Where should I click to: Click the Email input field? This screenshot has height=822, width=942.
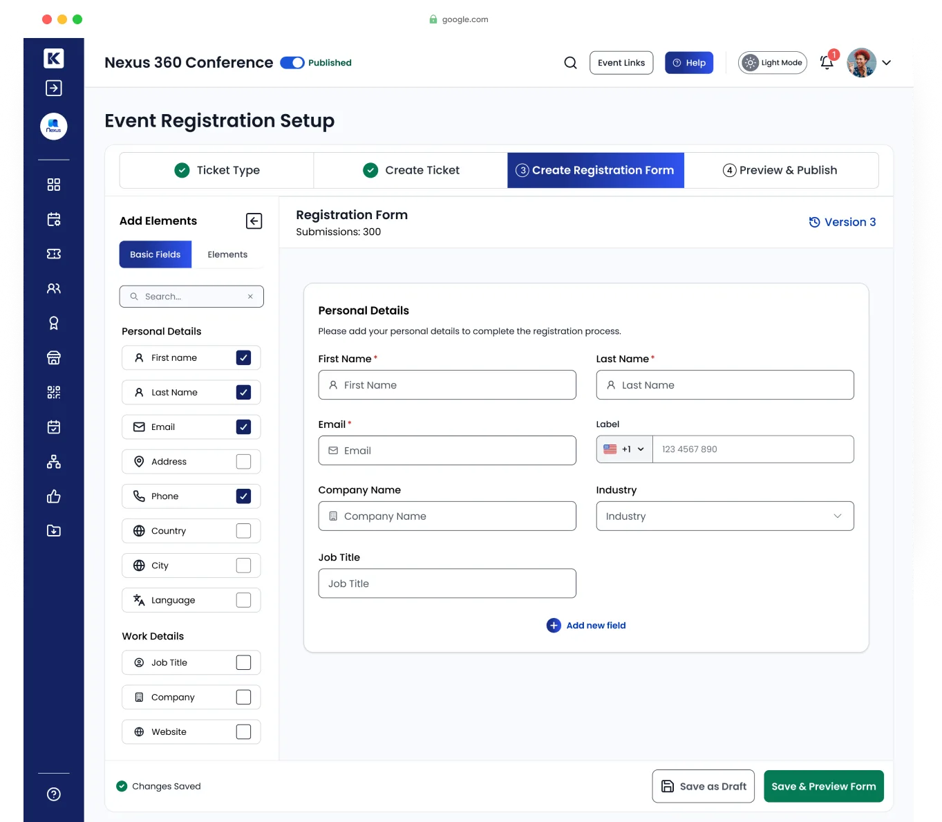coord(447,451)
